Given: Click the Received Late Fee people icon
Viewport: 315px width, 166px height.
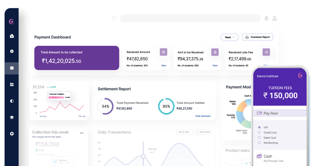Looking at the screenshot, I should (266, 52).
